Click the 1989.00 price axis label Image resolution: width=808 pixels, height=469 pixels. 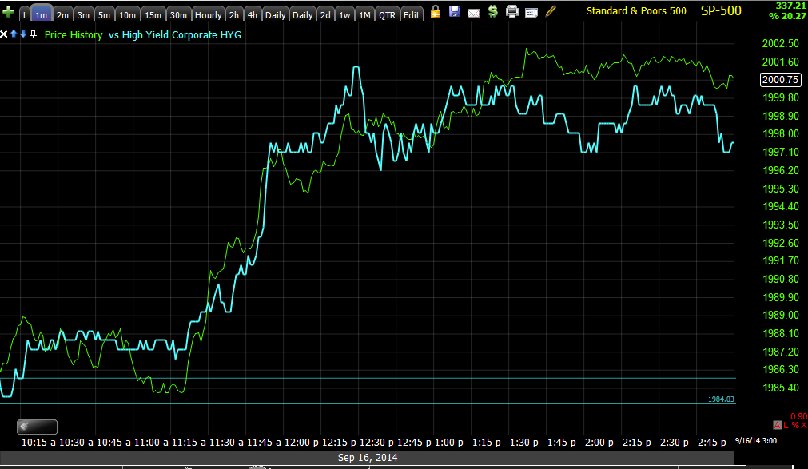coord(781,315)
